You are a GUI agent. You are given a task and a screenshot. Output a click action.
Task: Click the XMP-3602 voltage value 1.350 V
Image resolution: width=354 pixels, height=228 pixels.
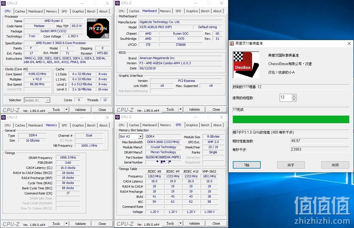coord(209,212)
